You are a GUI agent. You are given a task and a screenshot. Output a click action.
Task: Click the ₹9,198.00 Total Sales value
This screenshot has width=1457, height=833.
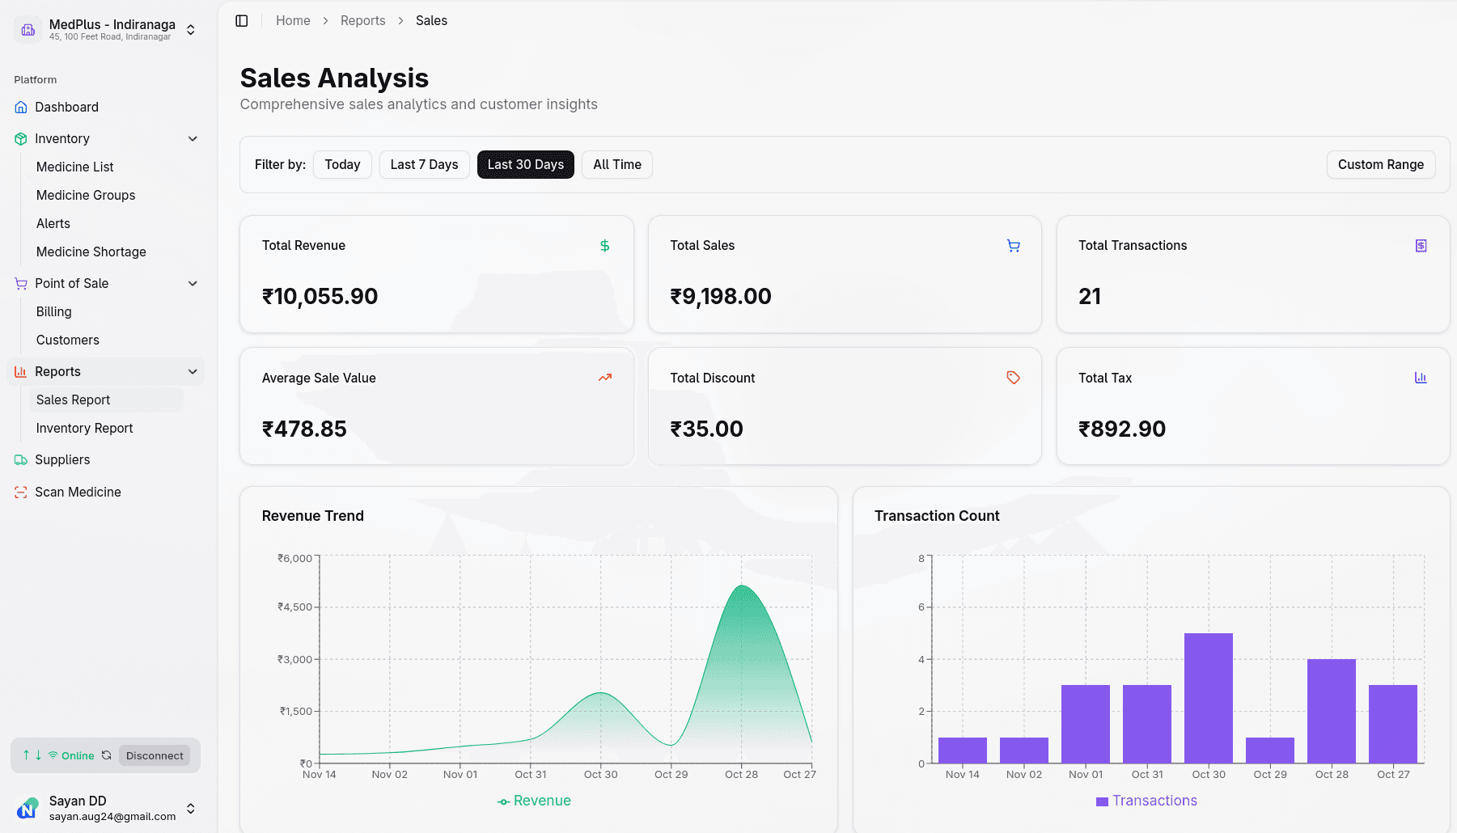point(721,297)
